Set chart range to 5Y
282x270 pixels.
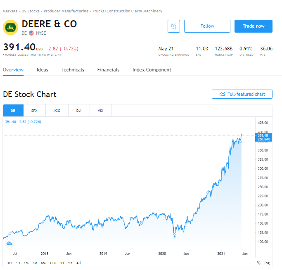pyautogui.click(x=70, y=263)
